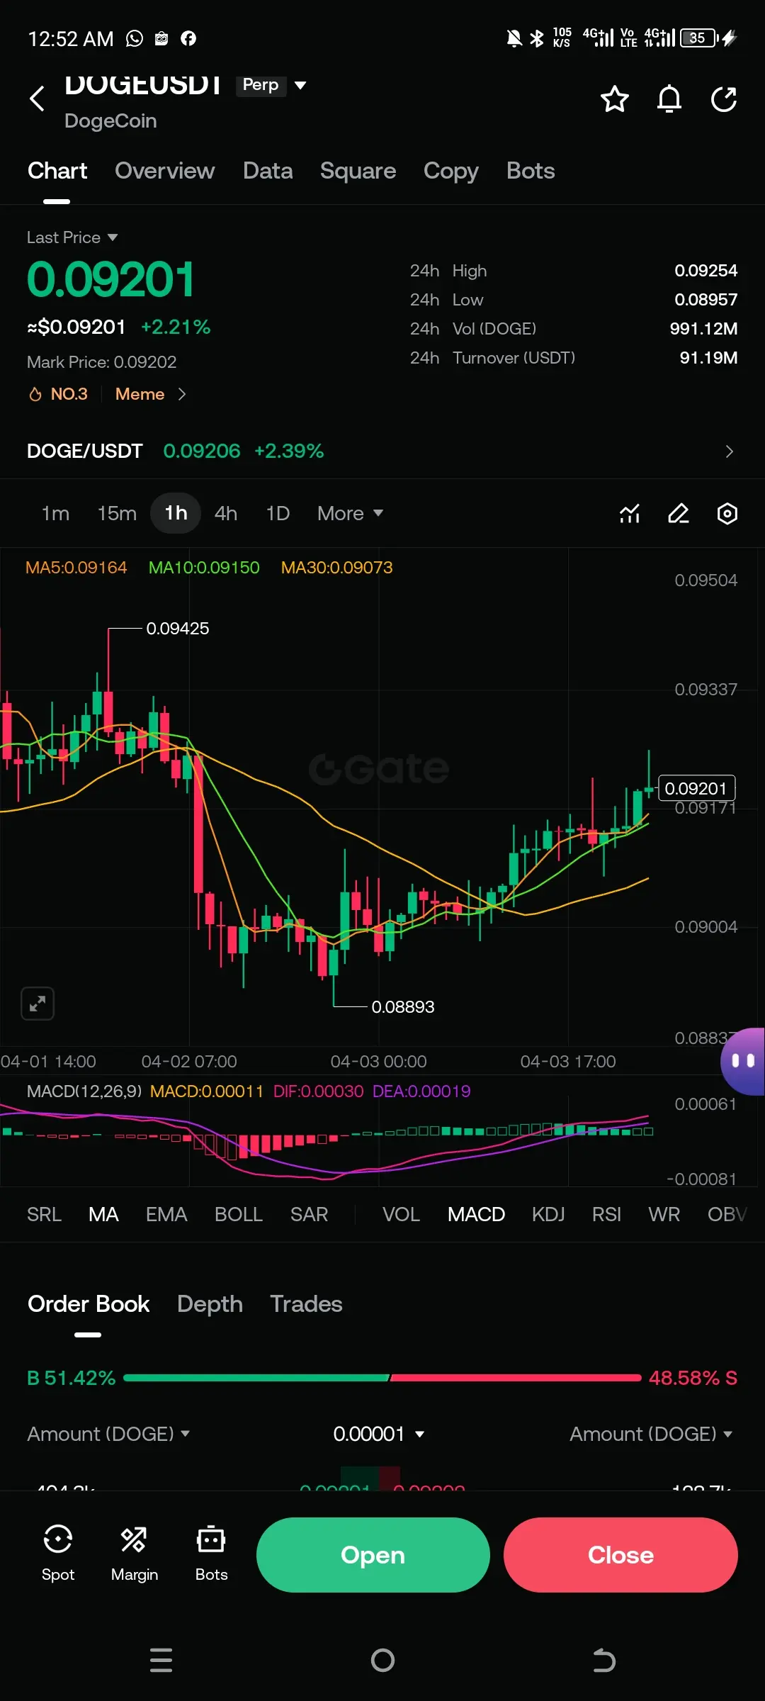
Task: Open price alert bell icon
Action: click(669, 99)
